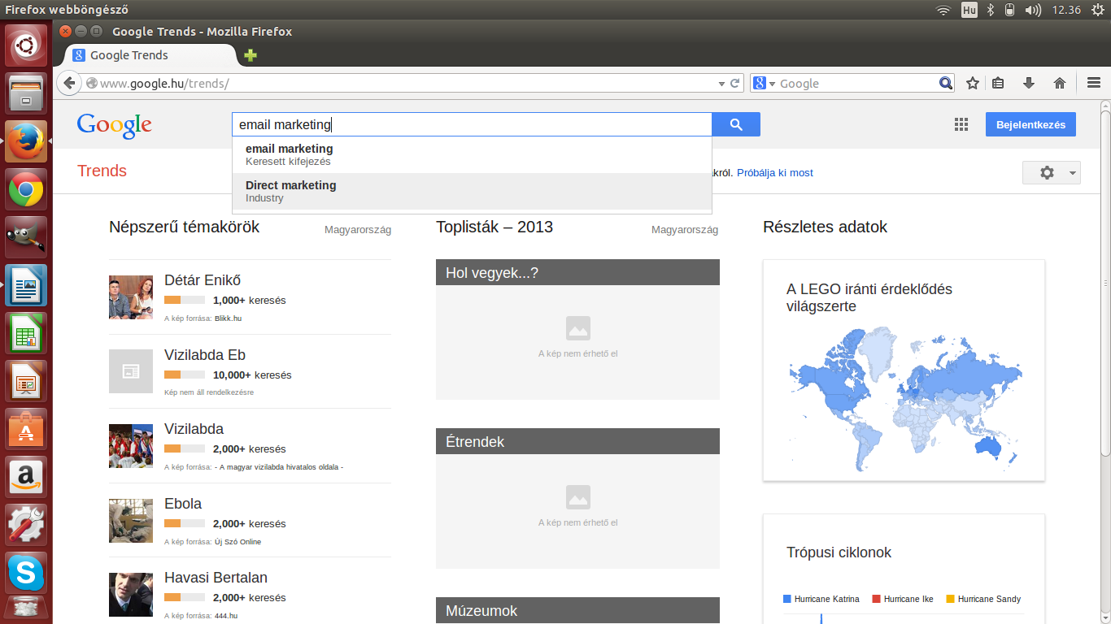The width and height of the screenshot is (1111, 624).
Task: Open the Hu keyboard layout indicator
Action: [969, 10]
